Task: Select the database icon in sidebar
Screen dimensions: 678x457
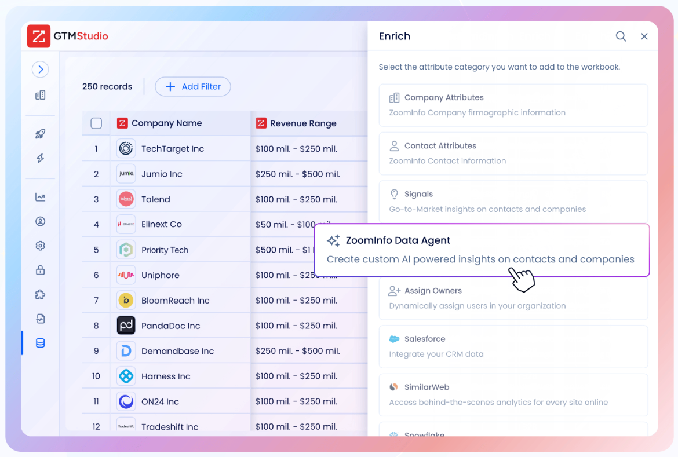Action: click(x=40, y=343)
